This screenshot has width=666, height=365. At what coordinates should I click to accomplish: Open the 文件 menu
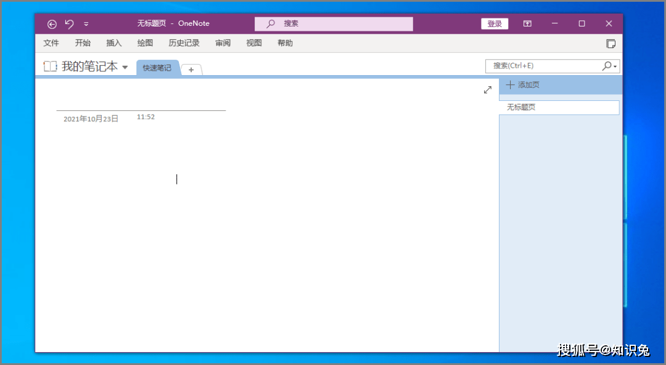pyautogui.click(x=51, y=43)
